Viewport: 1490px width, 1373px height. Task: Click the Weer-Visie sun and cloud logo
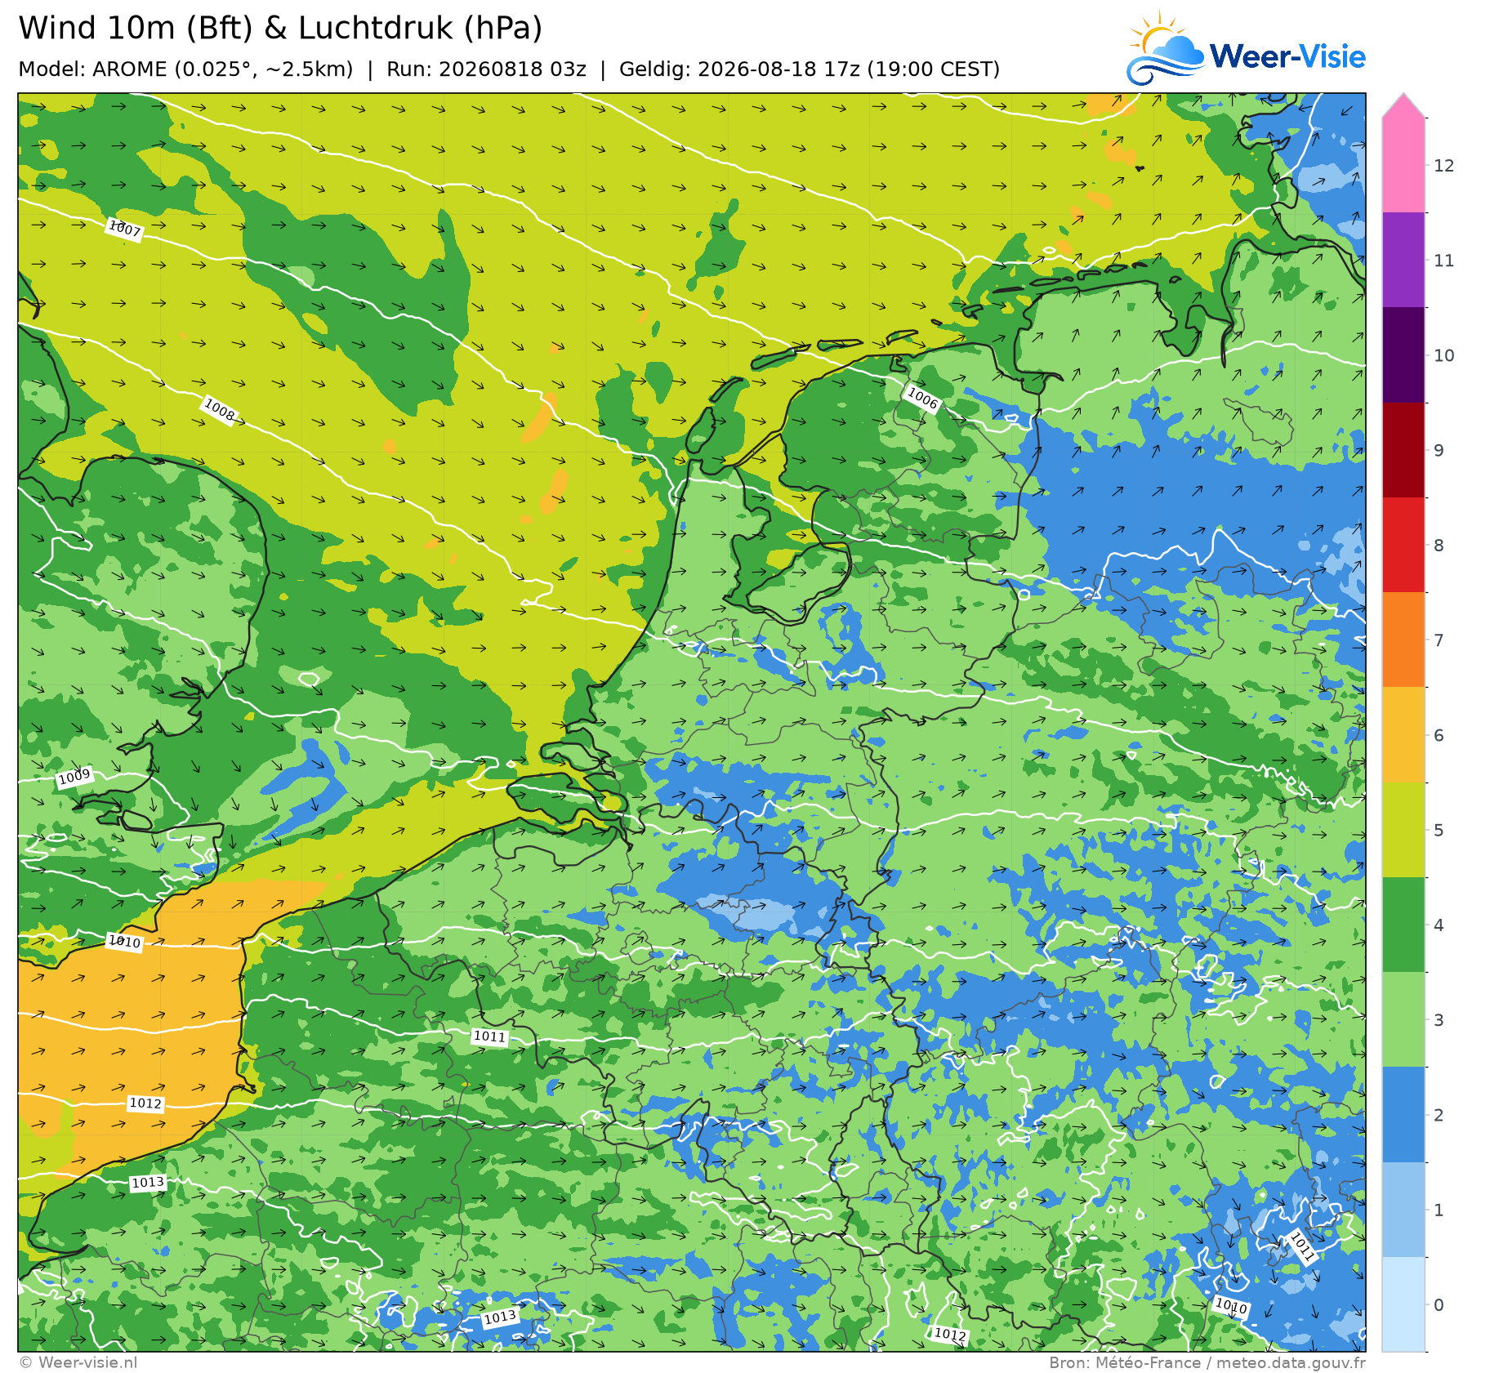click(1165, 48)
